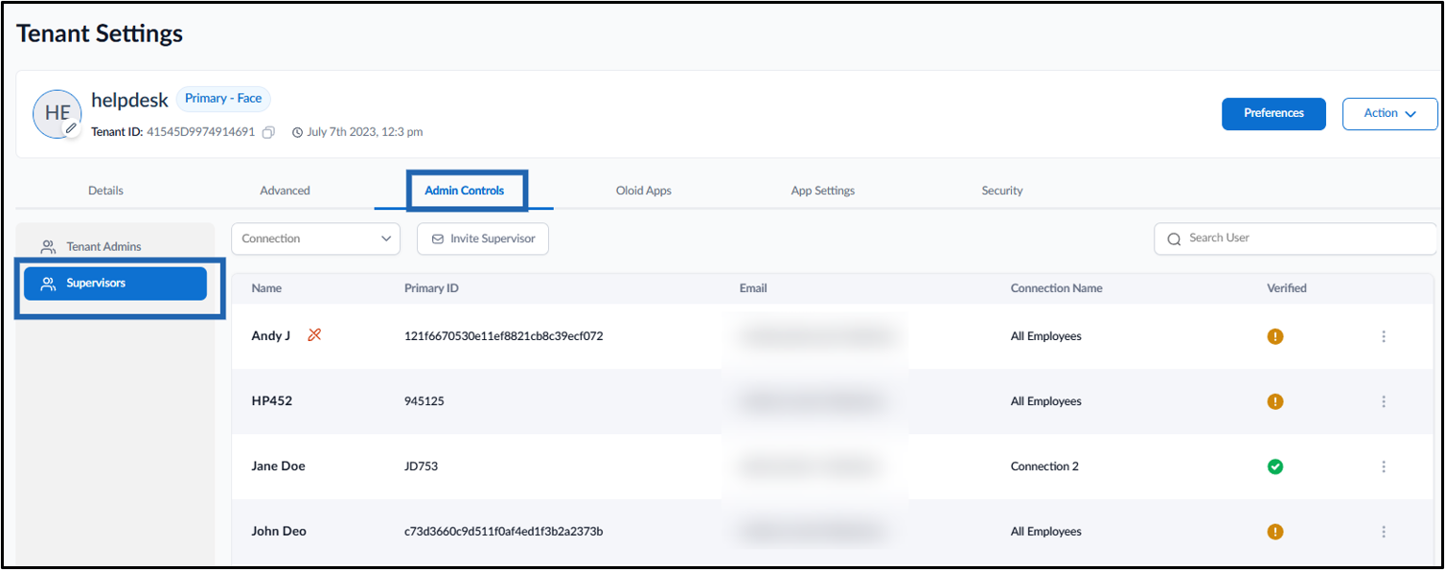Click the red unlink icon beside Andy J

(314, 335)
